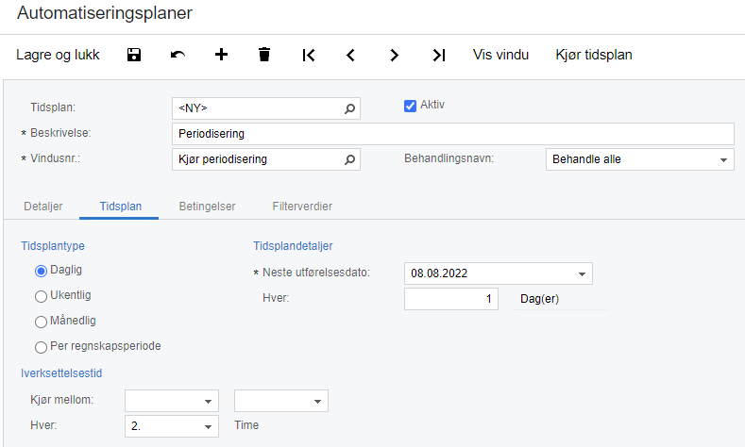This screenshot has width=745, height=447.
Task: Click the Dag(er) unit label
Action: click(x=540, y=299)
